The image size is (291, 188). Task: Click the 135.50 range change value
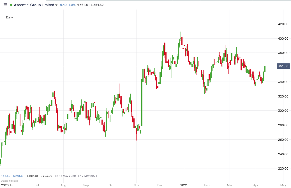(x=6, y=176)
